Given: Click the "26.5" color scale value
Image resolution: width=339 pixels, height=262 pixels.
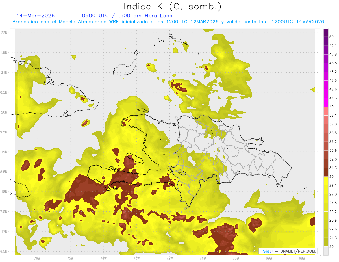Looking at the screenshot, I should click(x=333, y=203).
